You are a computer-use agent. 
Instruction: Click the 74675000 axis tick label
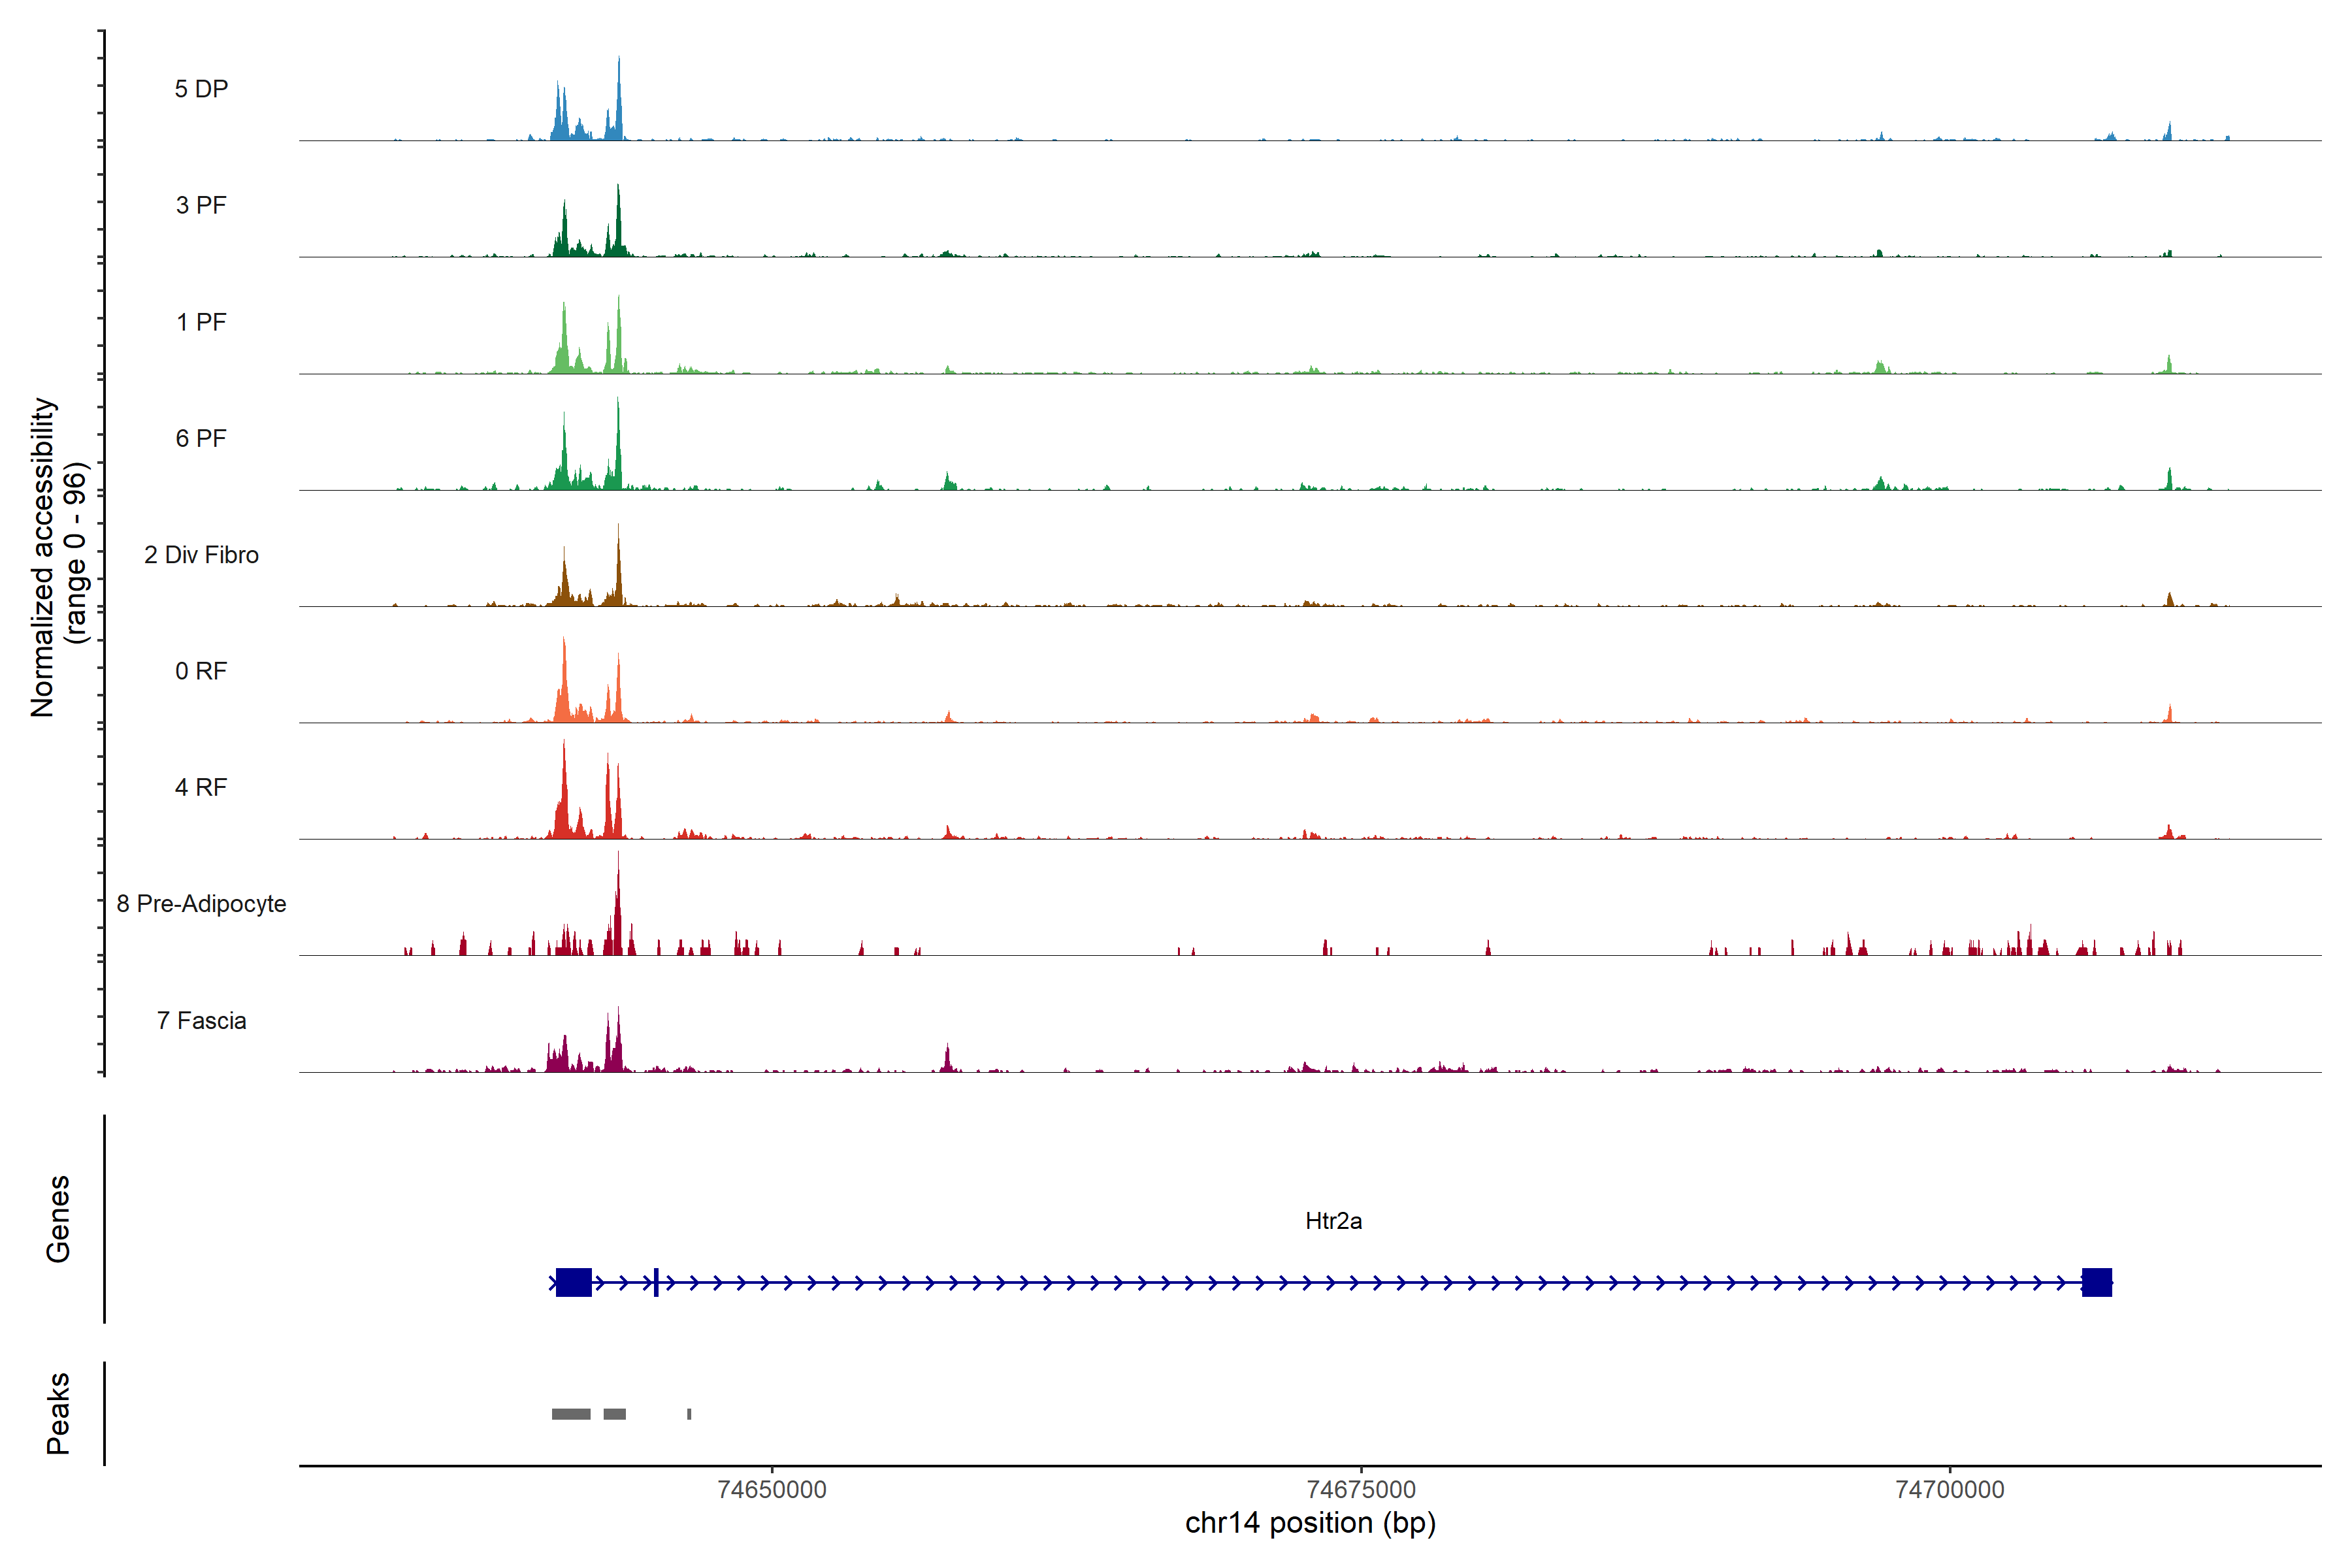point(1361,1489)
